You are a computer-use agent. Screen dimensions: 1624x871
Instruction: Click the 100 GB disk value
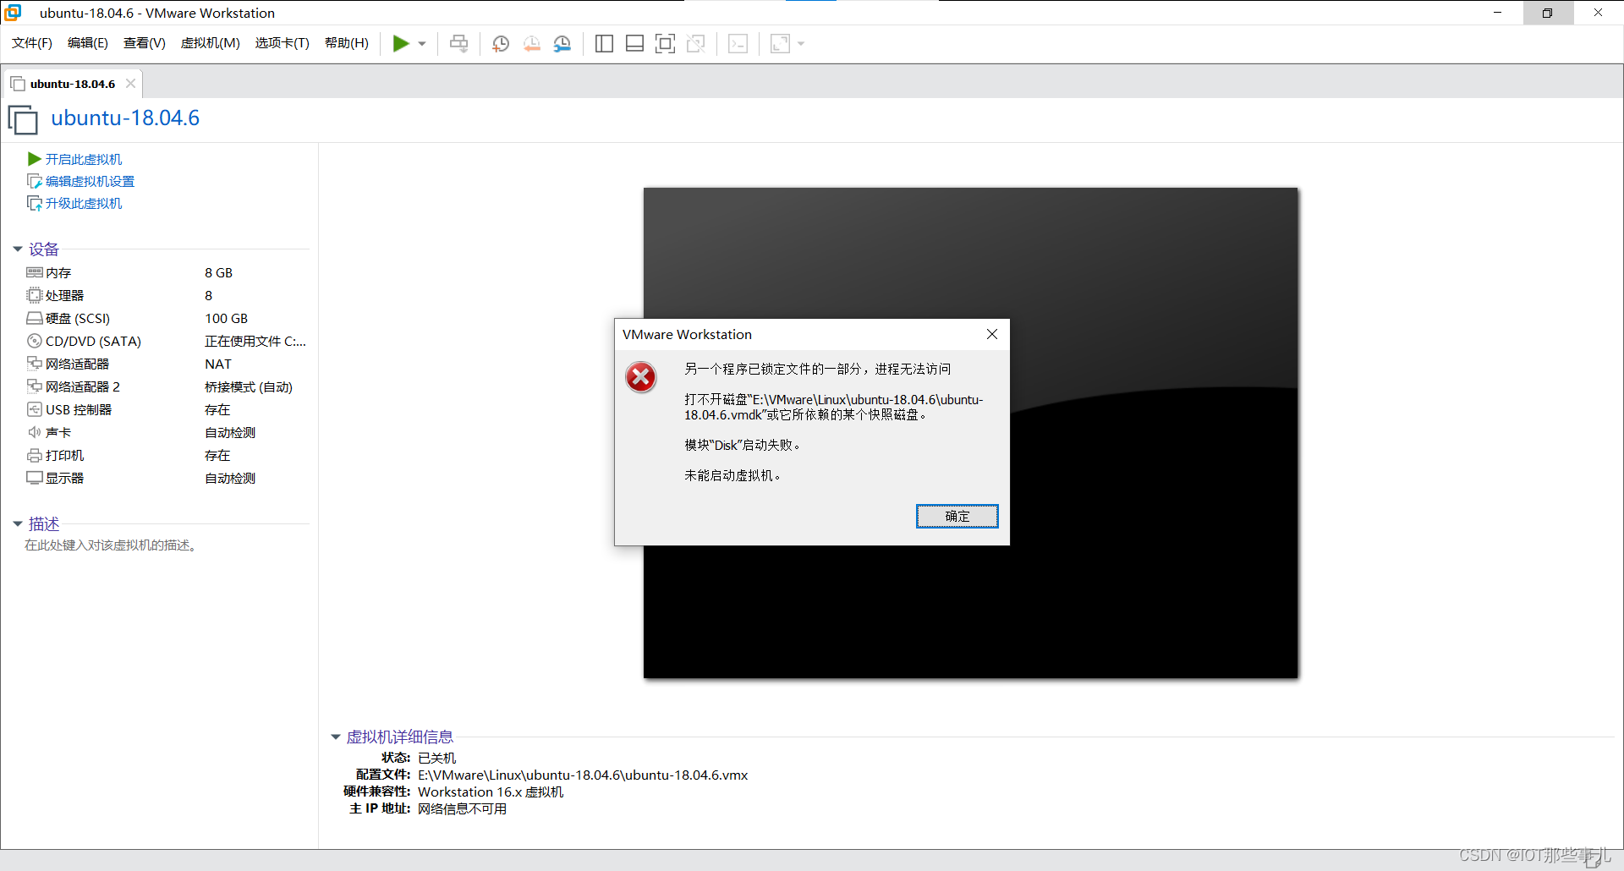(x=226, y=318)
